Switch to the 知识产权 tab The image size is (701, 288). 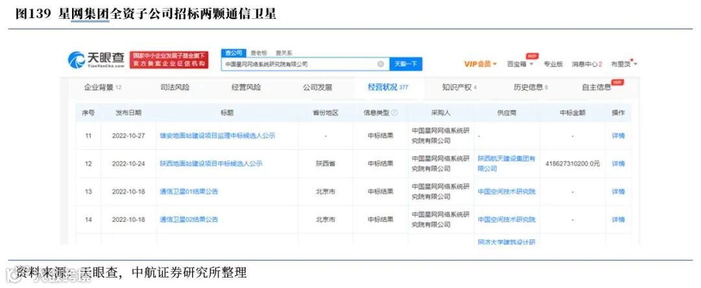pyautogui.click(x=459, y=88)
